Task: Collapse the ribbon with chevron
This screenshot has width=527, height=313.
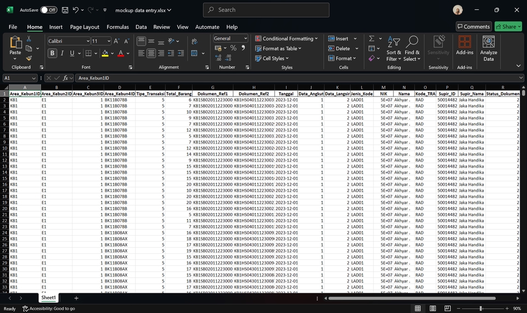Action: coord(518,66)
